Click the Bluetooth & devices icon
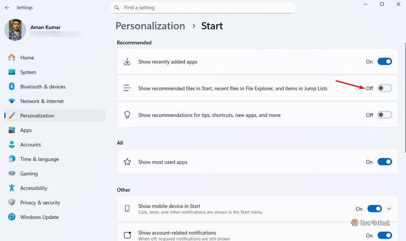 pyautogui.click(x=12, y=87)
